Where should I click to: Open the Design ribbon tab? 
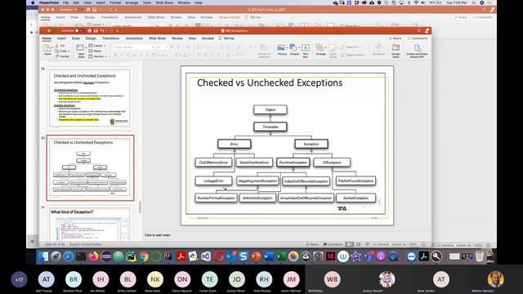(x=91, y=38)
